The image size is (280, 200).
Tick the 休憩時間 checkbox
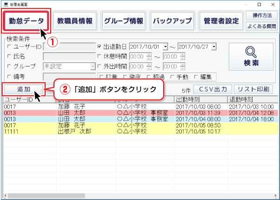point(100,57)
